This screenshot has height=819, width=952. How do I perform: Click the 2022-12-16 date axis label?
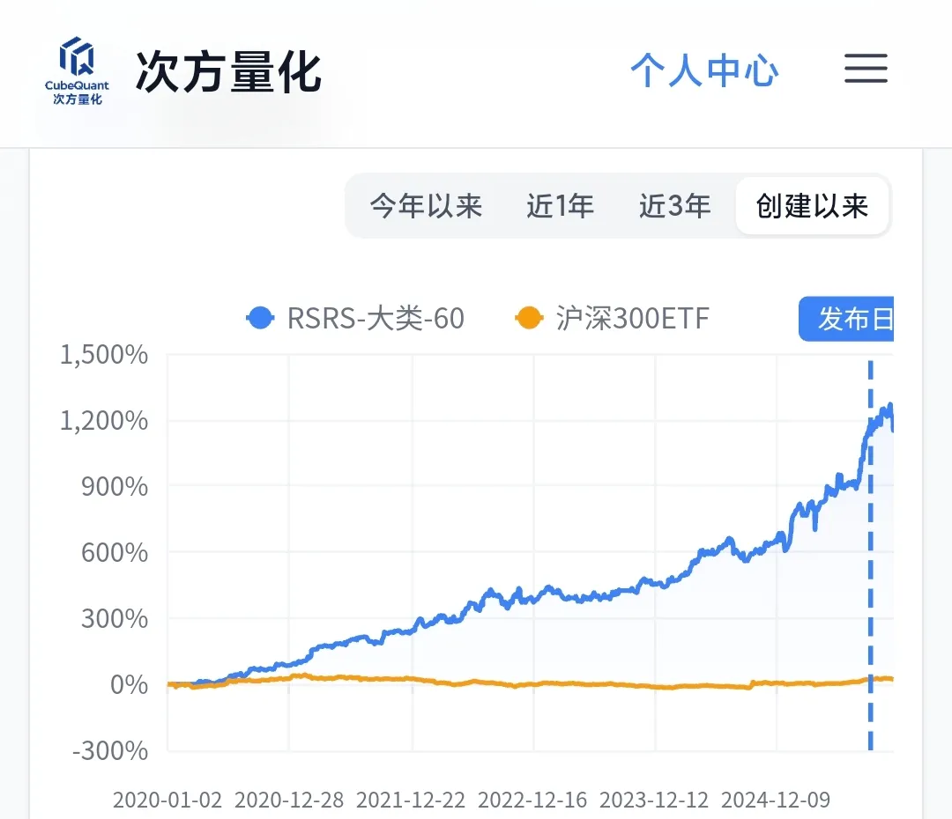532,800
